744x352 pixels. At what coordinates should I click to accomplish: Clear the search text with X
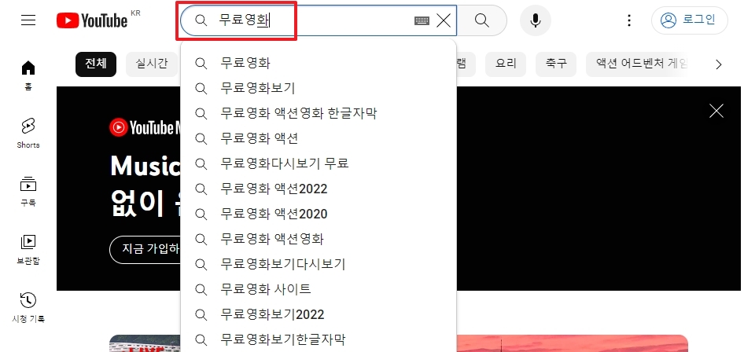coord(443,20)
